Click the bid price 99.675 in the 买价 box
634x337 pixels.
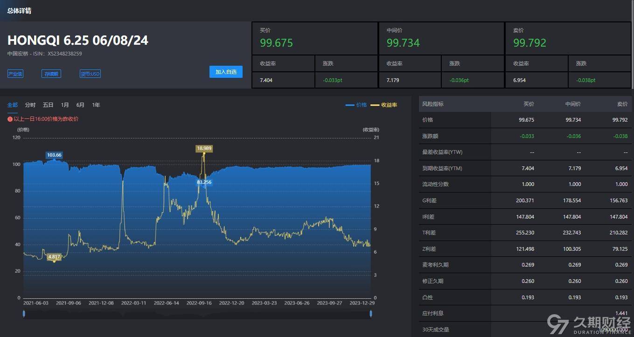point(277,43)
